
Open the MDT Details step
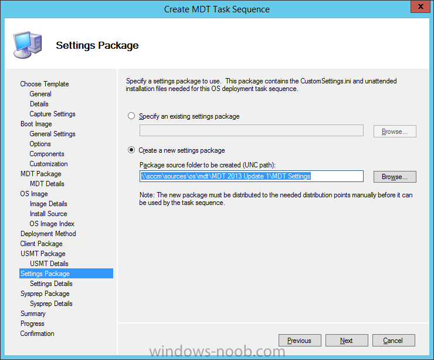click(x=47, y=184)
